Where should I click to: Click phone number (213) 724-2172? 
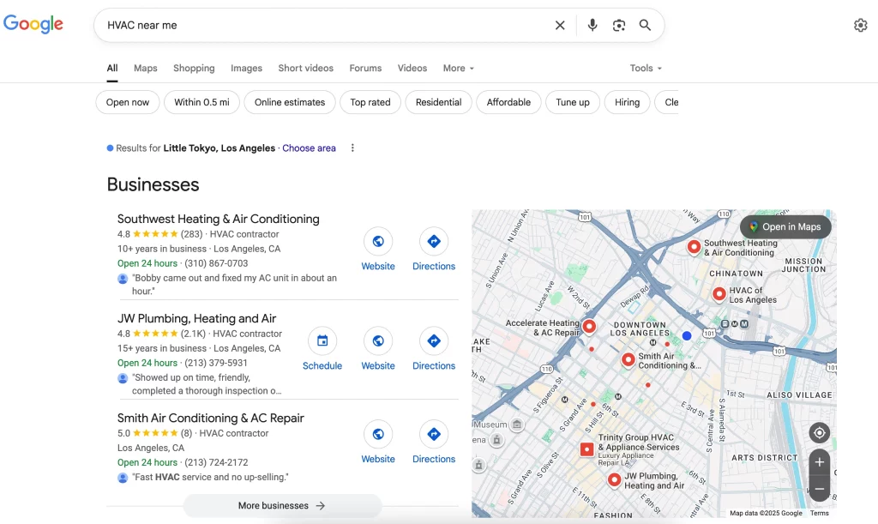coord(216,462)
